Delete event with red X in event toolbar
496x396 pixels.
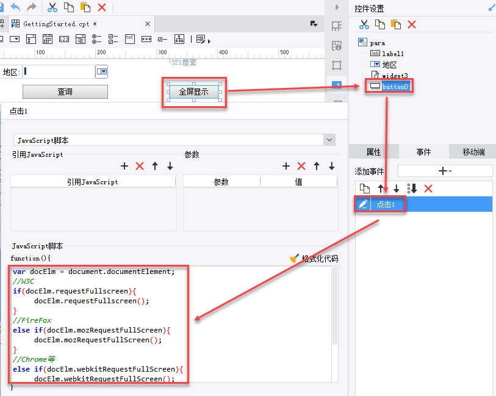428,189
